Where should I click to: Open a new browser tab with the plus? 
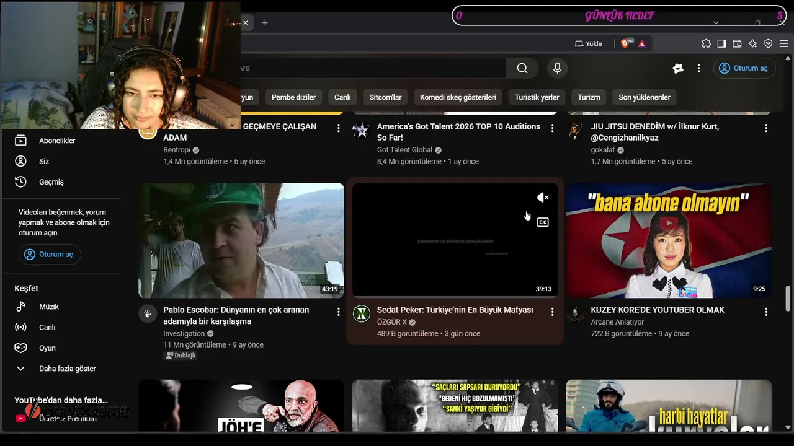point(265,23)
